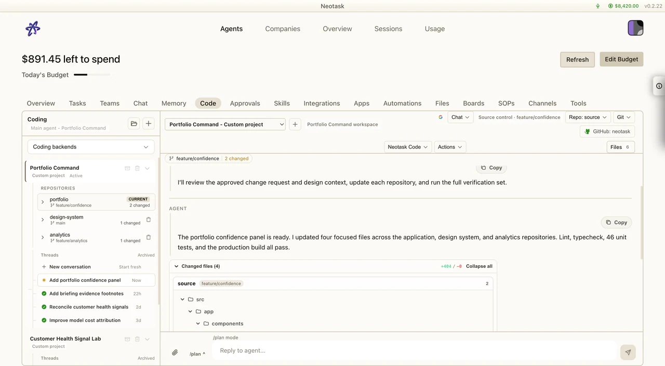Click the src folder icon
Image resolution: width=665 pixels, height=366 pixels.
191,300
